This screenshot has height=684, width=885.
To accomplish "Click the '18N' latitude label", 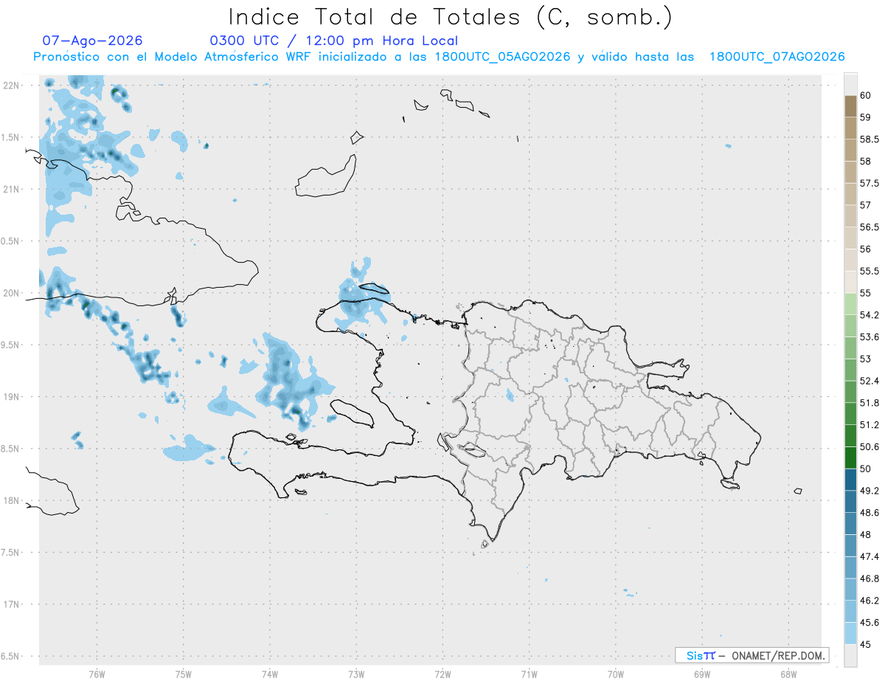I will coord(10,500).
